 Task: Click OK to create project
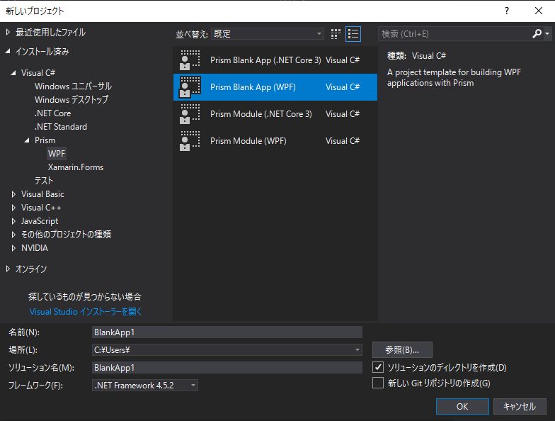point(462,406)
